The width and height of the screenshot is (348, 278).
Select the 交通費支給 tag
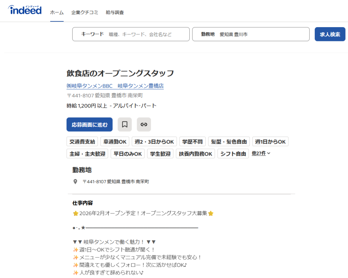tap(82, 142)
